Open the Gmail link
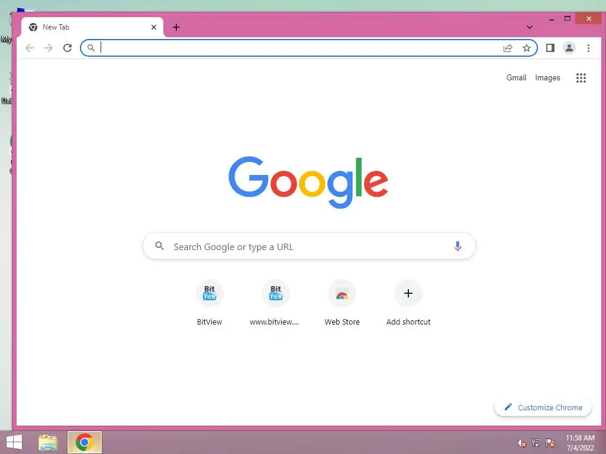Image resolution: width=606 pixels, height=454 pixels. pyautogui.click(x=516, y=77)
